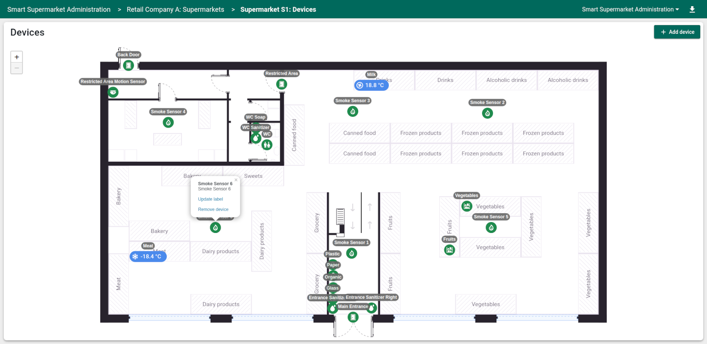Select the Smoke Sensor 2 icon
The height and width of the screenshot is (344, 707).
coord(487,113)
